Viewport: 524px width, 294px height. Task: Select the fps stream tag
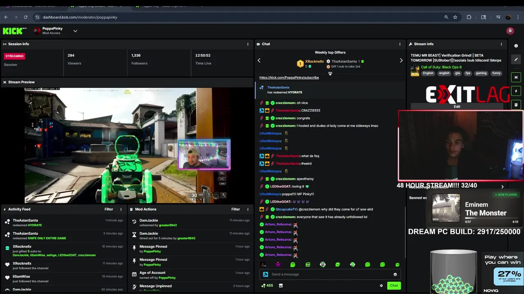(468, 73)
